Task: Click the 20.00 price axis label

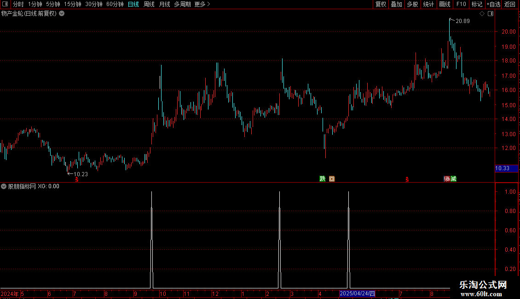Action: 508,31
